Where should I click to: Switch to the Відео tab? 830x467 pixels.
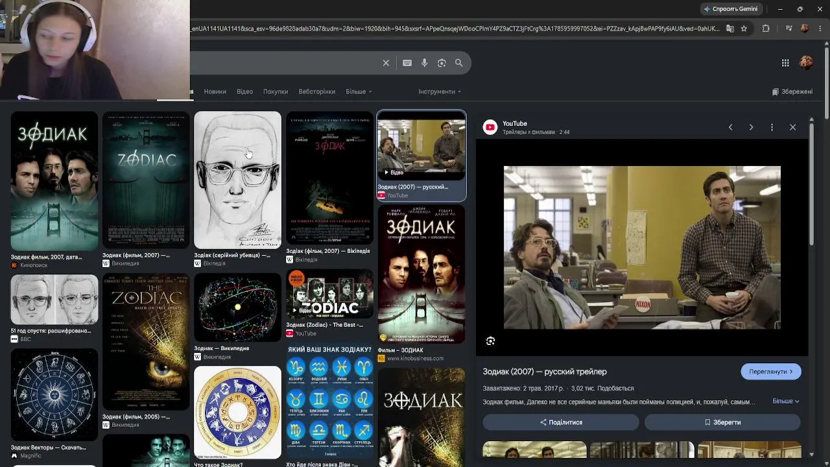[x=244, y=91]
